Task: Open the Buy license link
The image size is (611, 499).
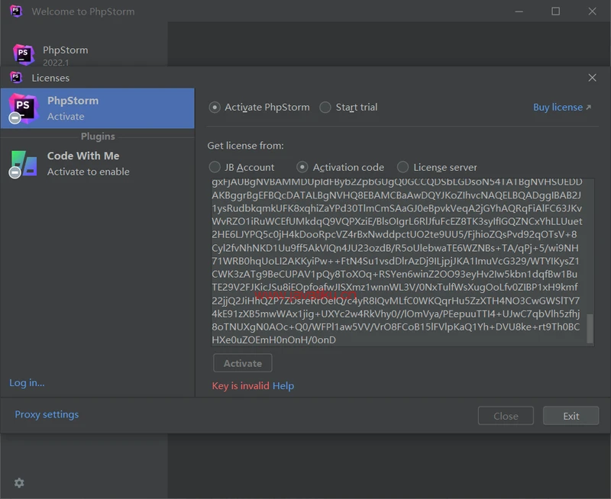Action: [x=561, y=108]
